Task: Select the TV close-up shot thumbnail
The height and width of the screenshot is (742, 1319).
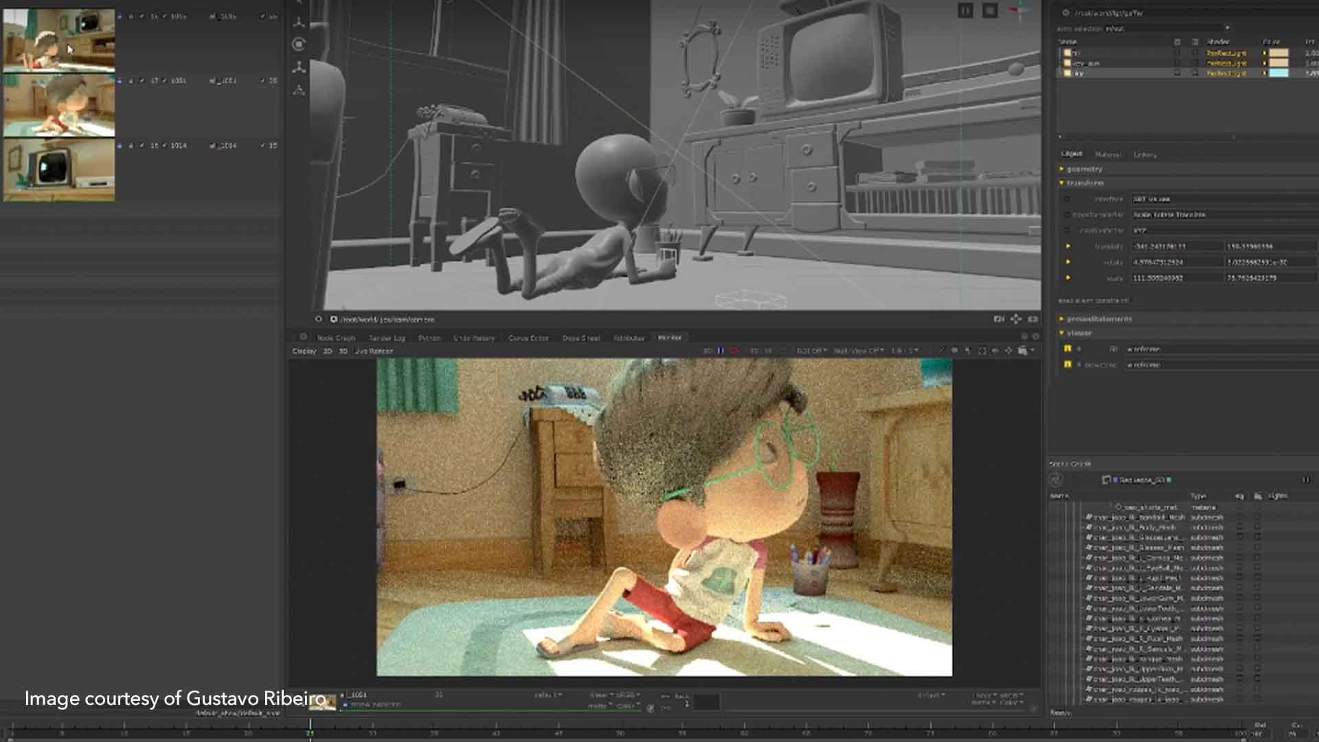Action: pos(59,170)
